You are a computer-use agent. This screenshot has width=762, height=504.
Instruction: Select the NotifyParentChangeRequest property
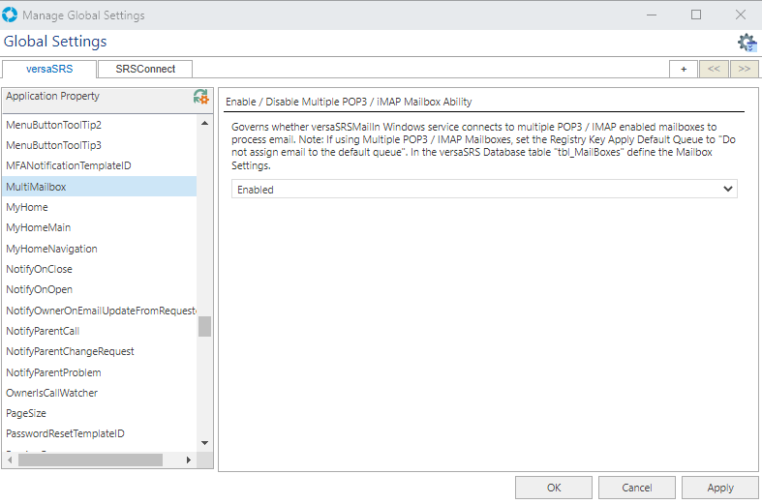[x=99, y=351]
